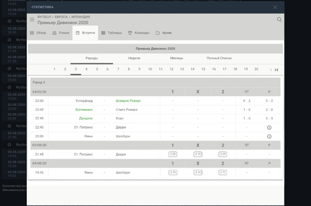Click info icon for Финн - Шелбурн match
Screen dimensions: 311x206
tap(269, 136)
